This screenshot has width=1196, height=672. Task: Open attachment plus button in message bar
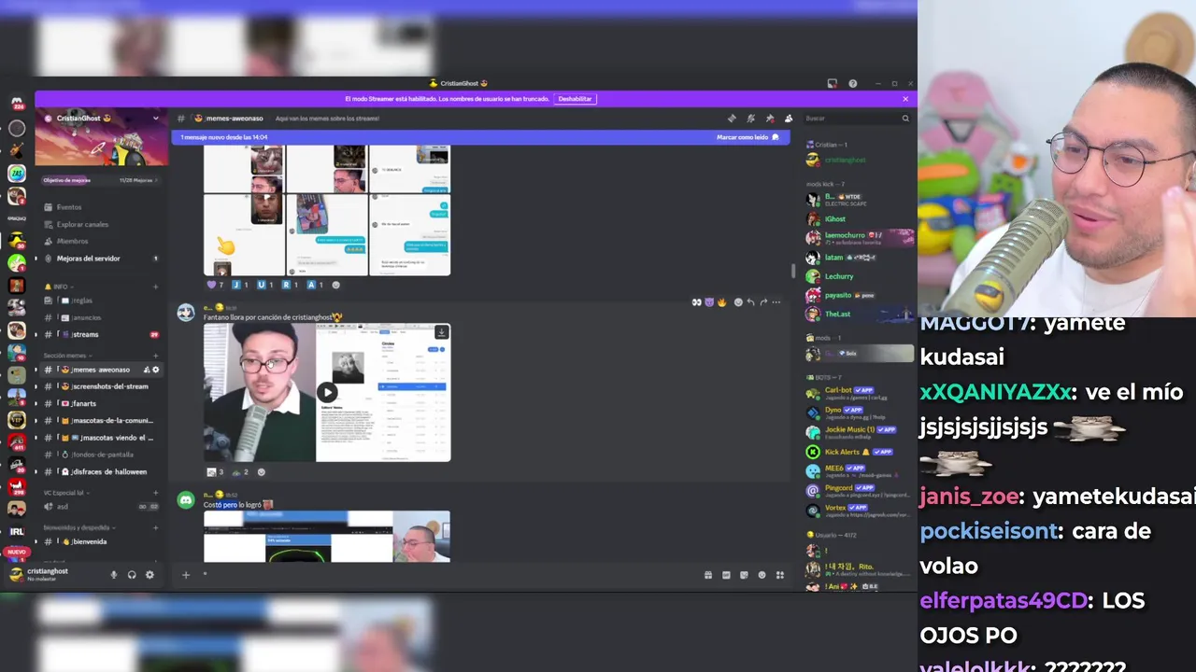(x=185, y=575)
